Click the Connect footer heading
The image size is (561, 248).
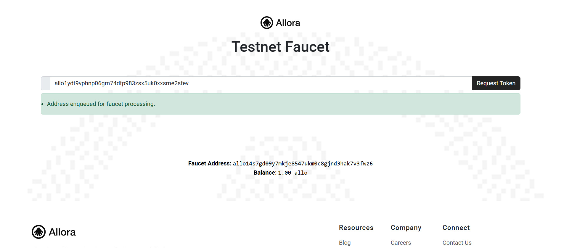pyautogui.click(x=456, y=228)
